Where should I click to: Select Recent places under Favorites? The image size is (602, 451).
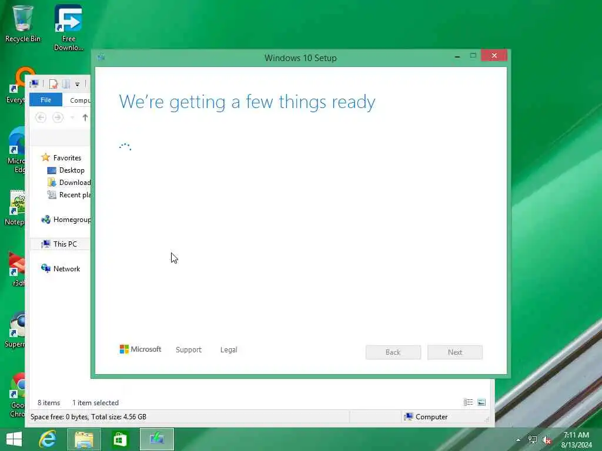click(68, 195)
